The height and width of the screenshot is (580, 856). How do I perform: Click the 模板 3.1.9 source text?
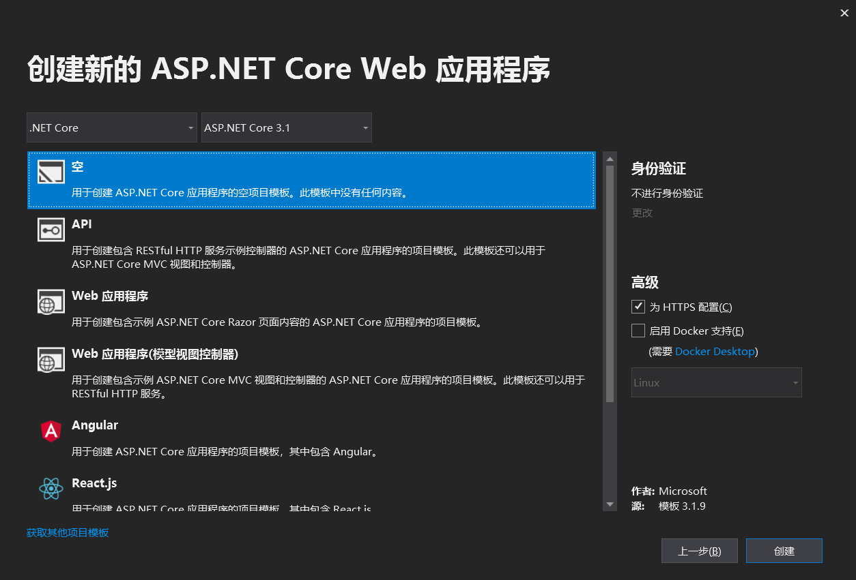click(682, 506)
